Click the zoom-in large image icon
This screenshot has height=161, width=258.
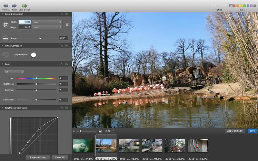tap(100, 131)
